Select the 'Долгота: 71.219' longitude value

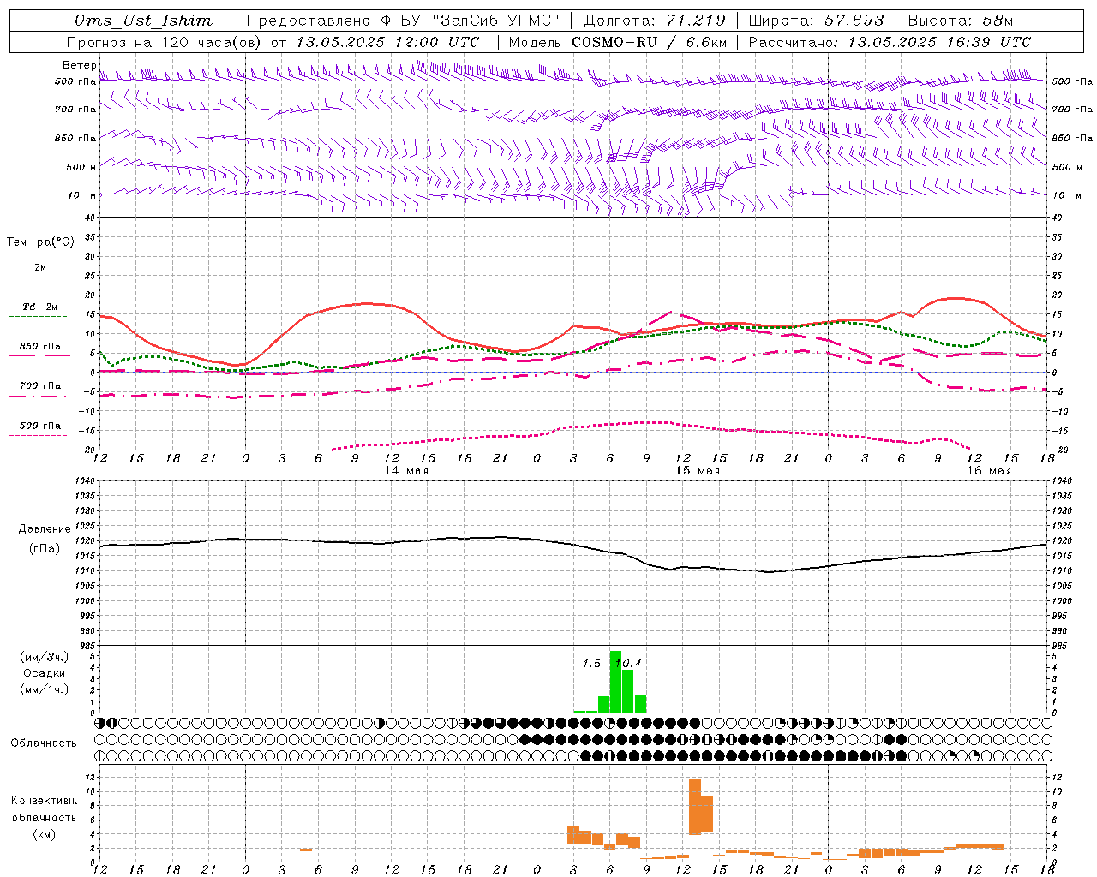coord(654,21)
